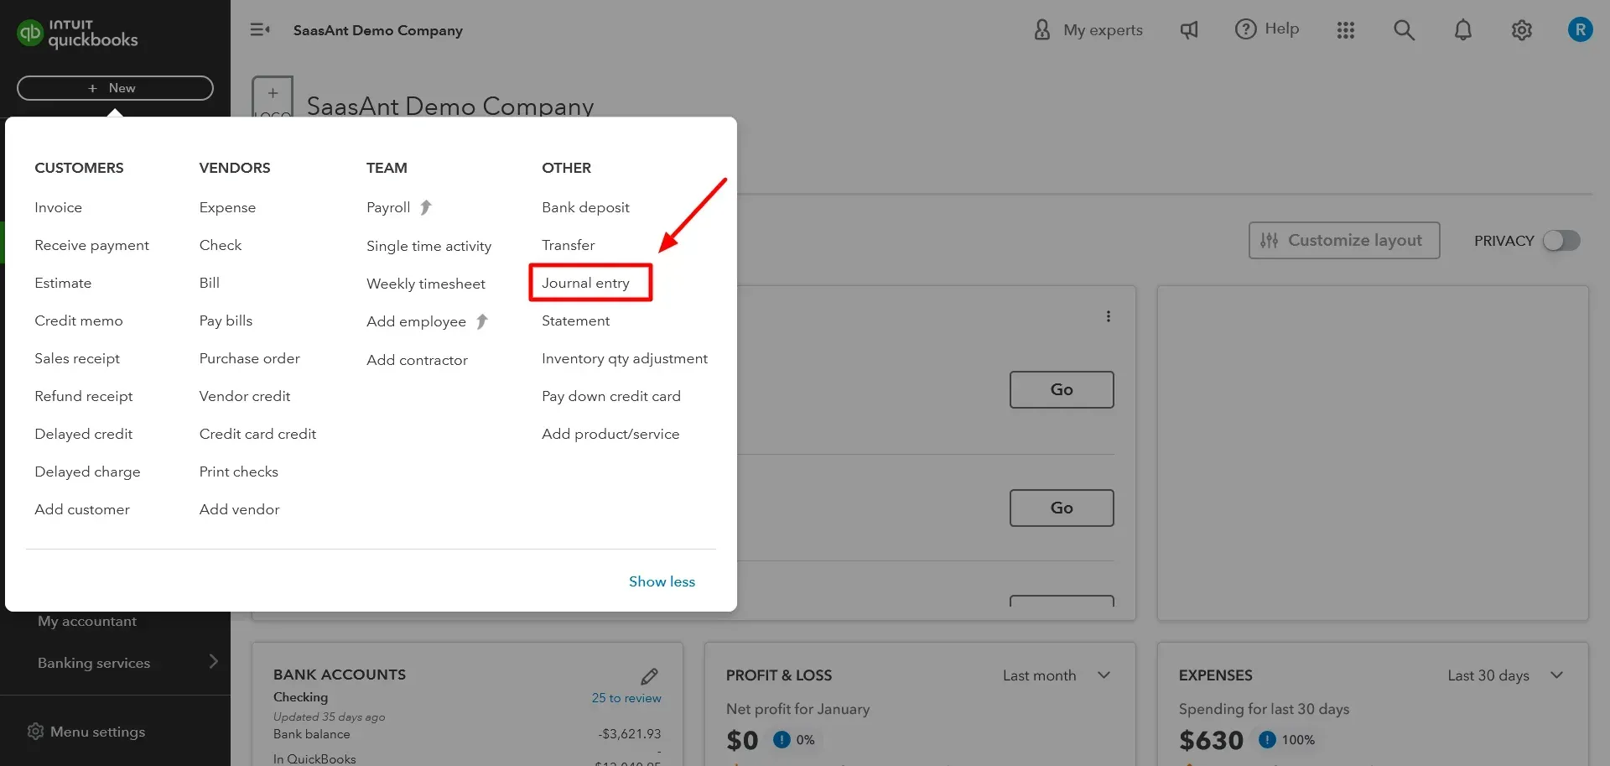Choose Vendor credit menu item

click(x=245, y=396)
